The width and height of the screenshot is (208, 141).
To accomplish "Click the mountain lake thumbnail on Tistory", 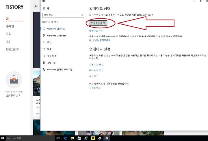I will [37, 83].
